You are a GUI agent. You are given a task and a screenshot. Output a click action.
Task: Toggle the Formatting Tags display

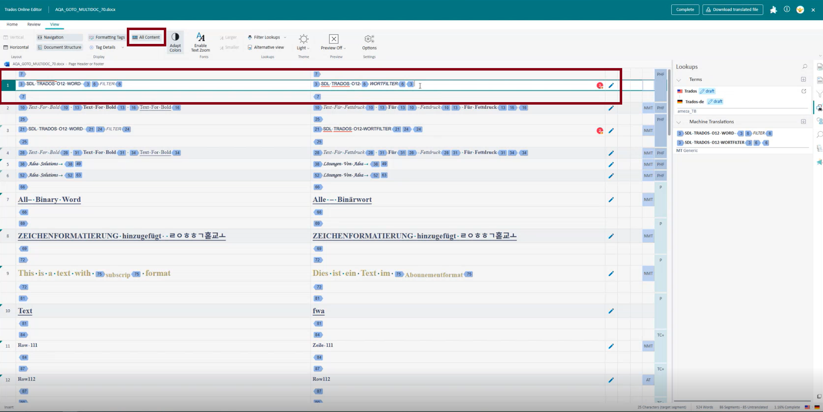(107, 37)
